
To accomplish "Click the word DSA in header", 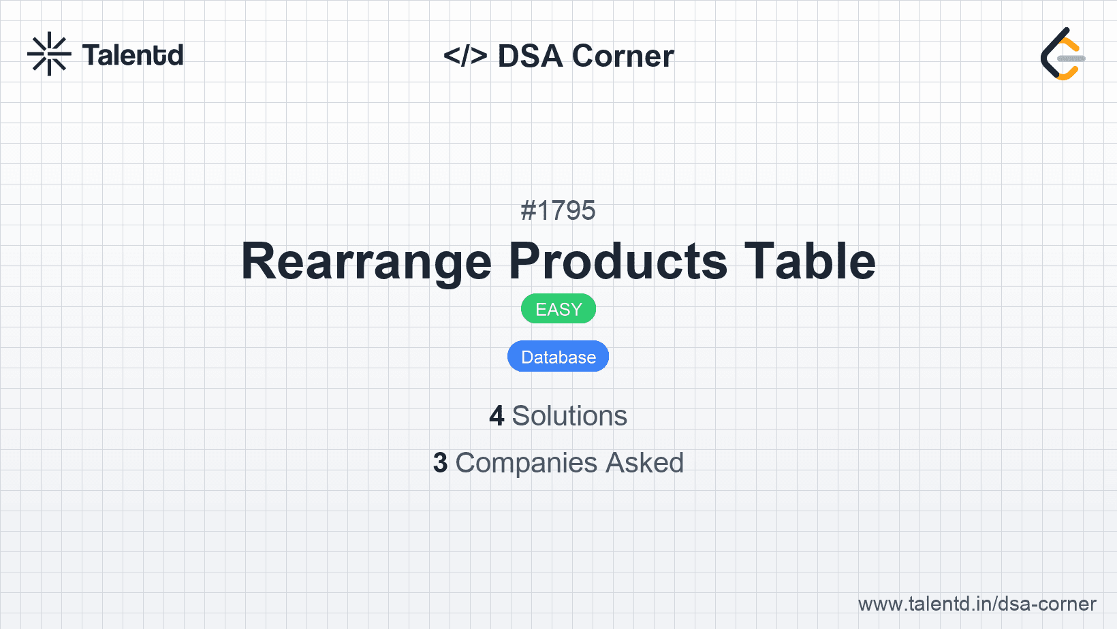I will coord(531,56).
